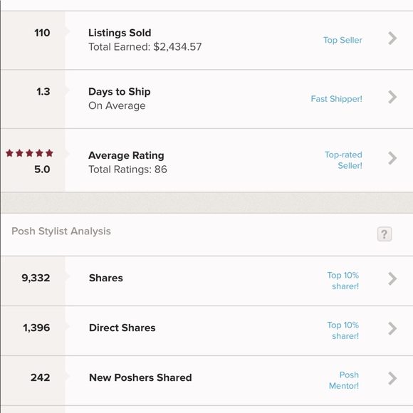The width and height of the screenshot is (413, 413).
Task: Select the Posh Mentor! badge
Action: pyautogui.click(x=344, y=380)
